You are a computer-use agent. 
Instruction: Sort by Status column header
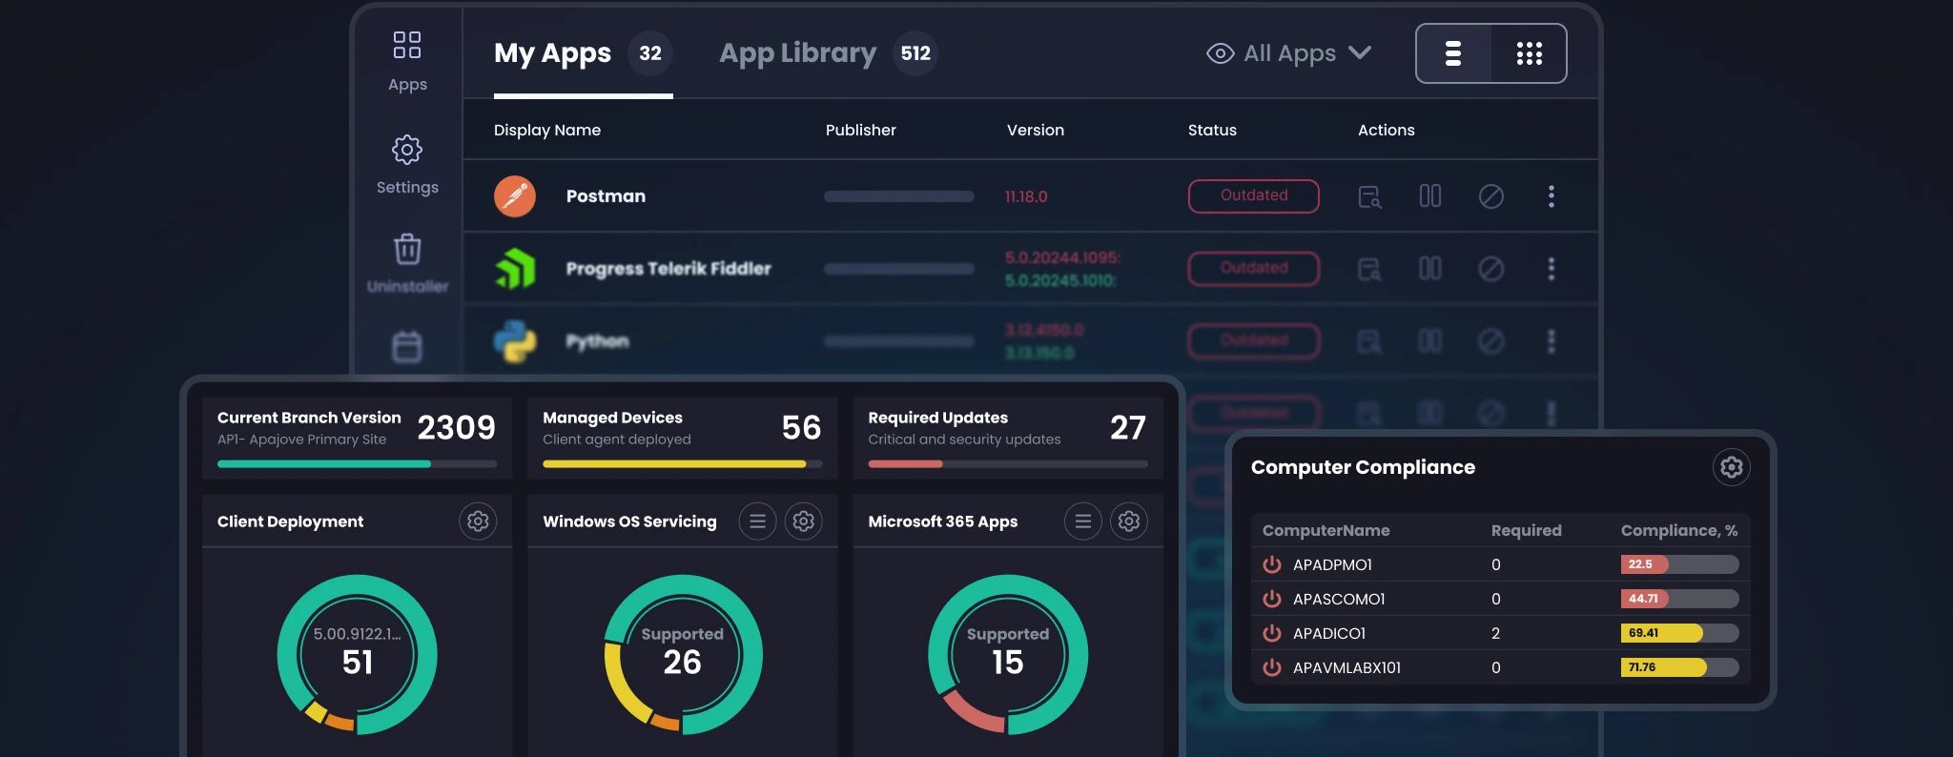pos(1212,130)
